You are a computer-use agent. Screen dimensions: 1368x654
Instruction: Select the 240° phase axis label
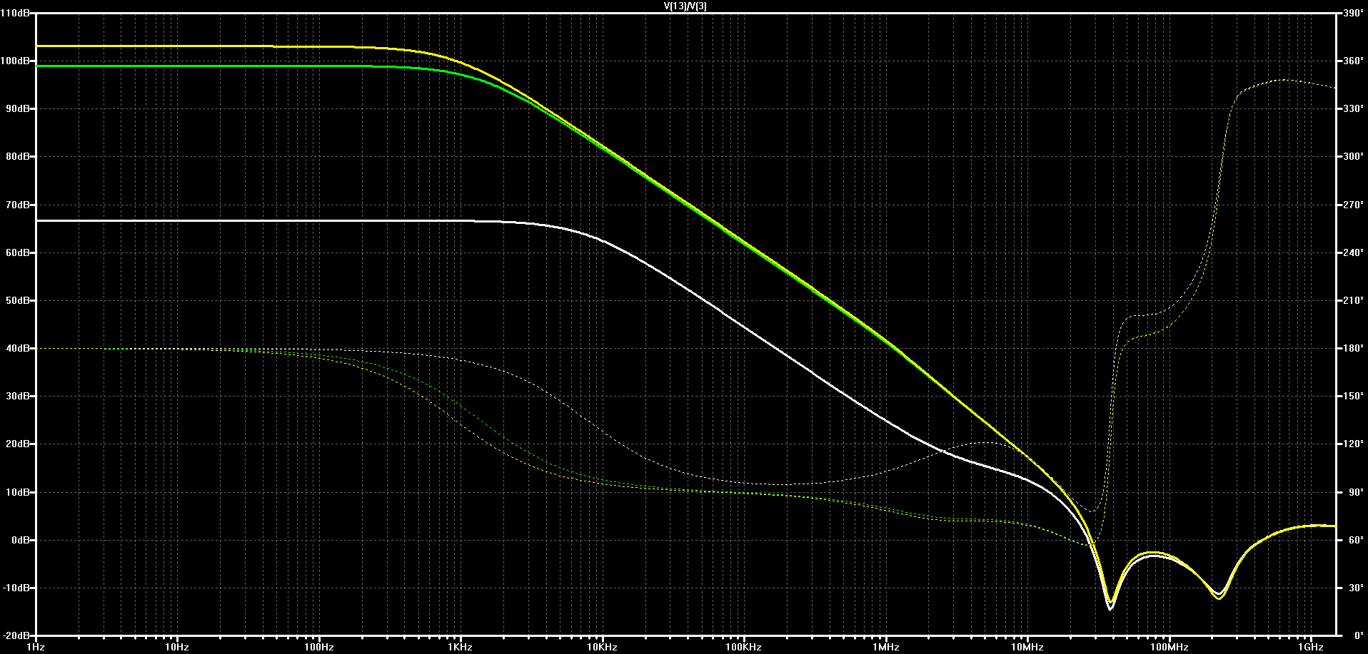tap(1353, 252)
